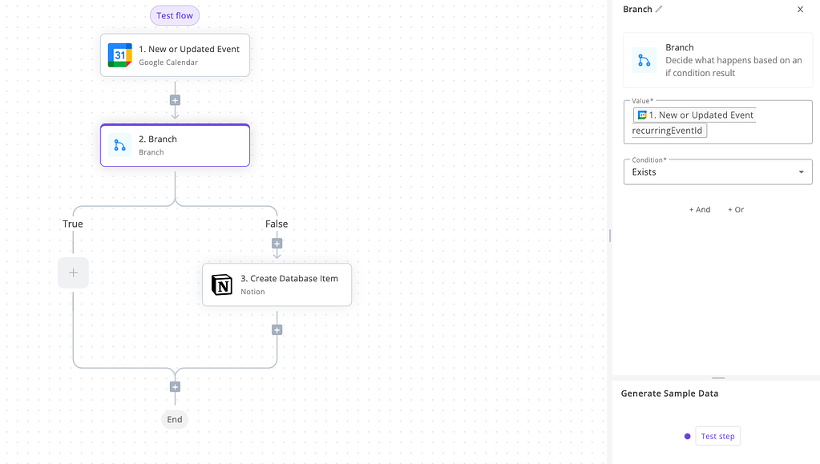The image size is (820, 464).
Task: Click the Branch icon in the right panel header
Action: (644, 59)
